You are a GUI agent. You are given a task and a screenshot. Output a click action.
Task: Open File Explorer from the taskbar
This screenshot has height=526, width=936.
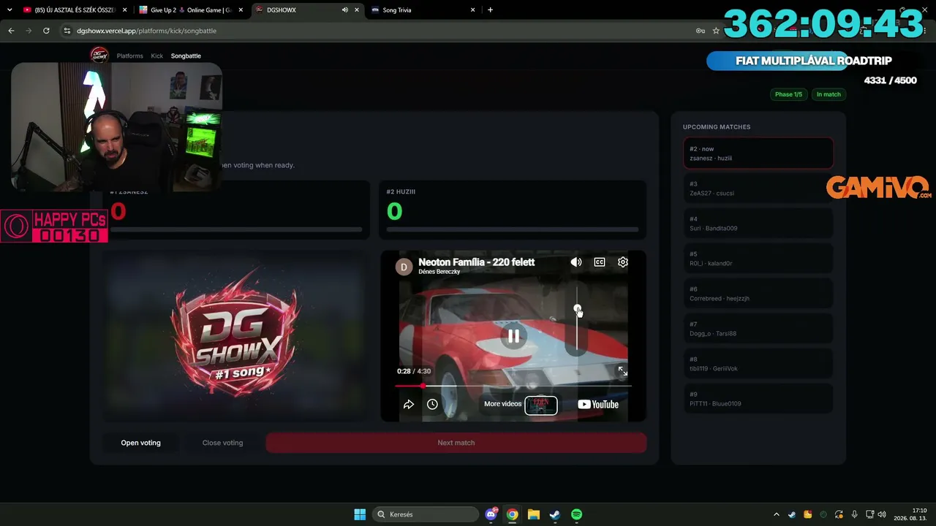pos(534,514)
